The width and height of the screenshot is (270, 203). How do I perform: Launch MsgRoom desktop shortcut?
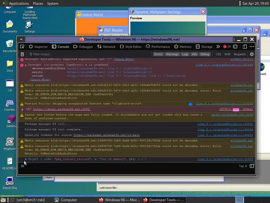tap(10, 144)
